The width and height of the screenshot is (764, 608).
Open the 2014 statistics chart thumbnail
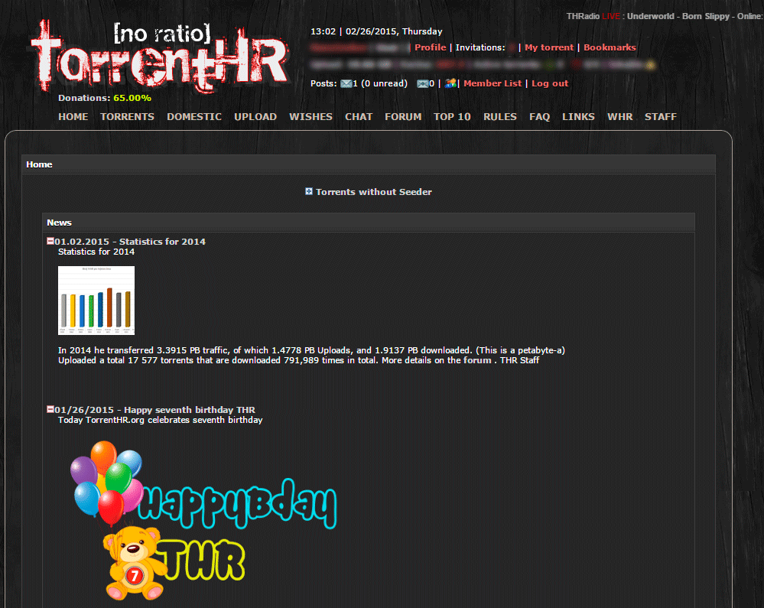click(x=96, y=300)
